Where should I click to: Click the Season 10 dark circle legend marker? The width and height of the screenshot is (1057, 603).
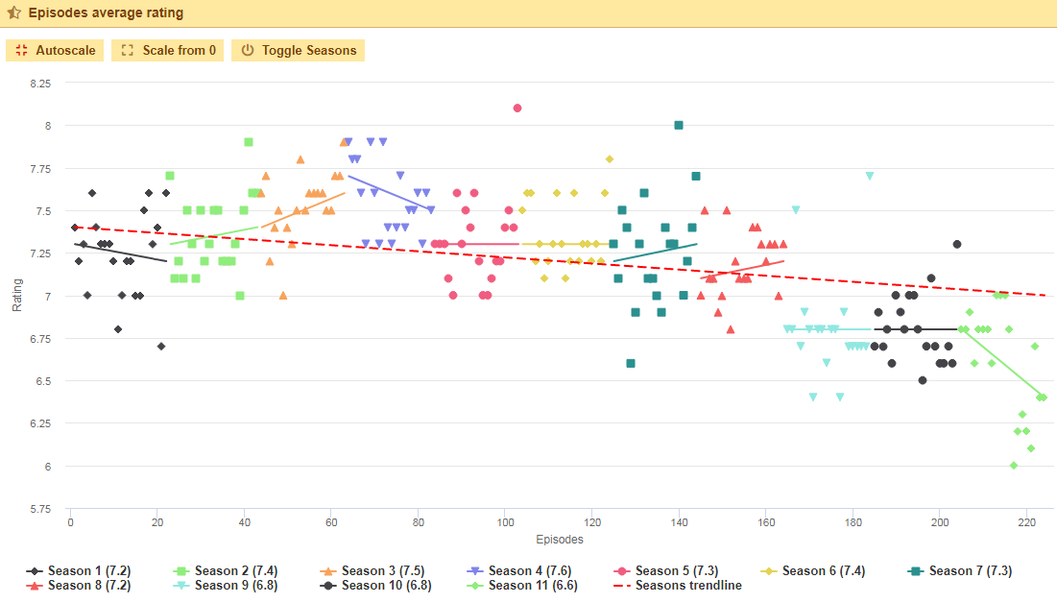[x=328, y=586]
